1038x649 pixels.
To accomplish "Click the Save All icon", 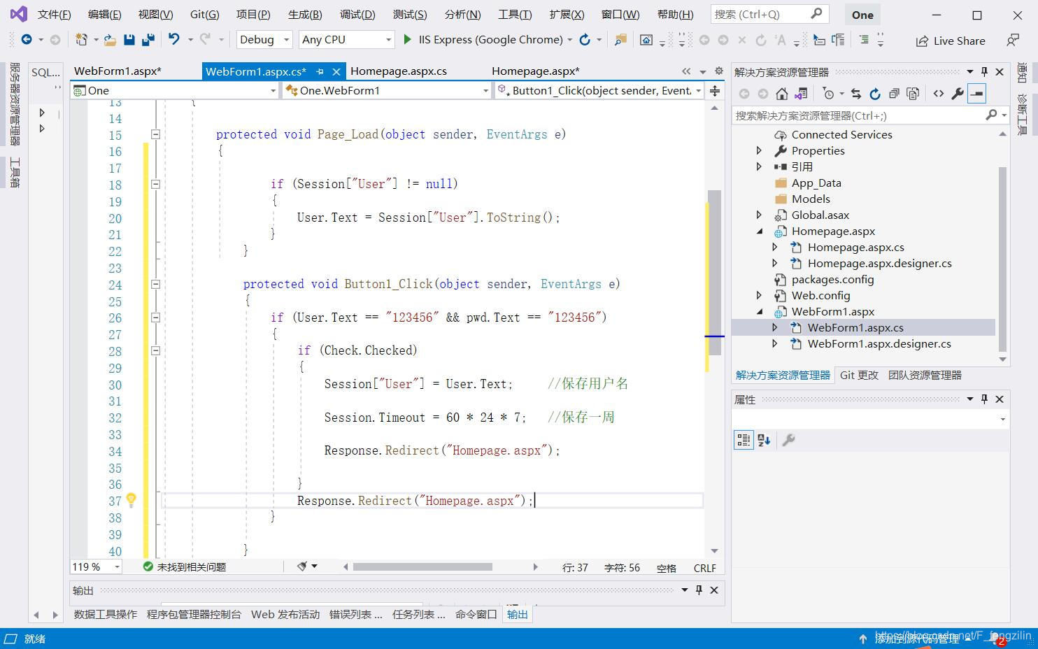I will 148,40.
